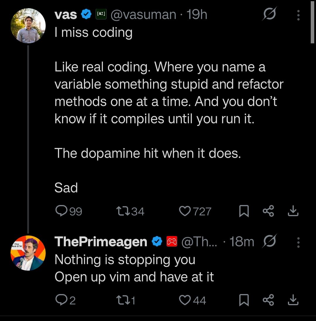This screenshot has width=316, height=321.
Task: Click the vertical scrollbar thumb
Action: click(x=312, y=22)
